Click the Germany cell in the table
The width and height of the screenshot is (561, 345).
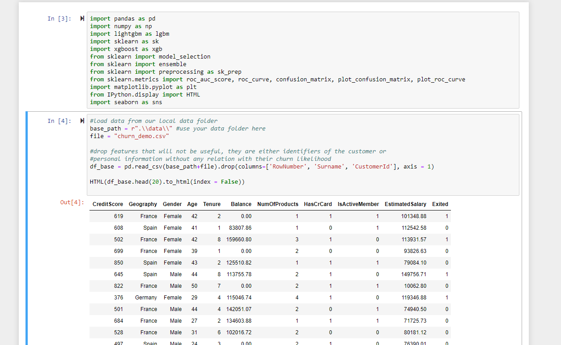pyautogui.click(x=145, y=297)
